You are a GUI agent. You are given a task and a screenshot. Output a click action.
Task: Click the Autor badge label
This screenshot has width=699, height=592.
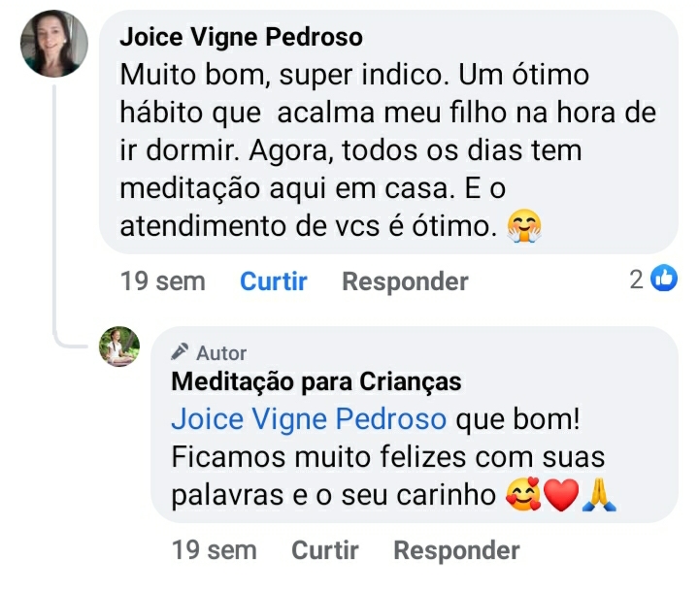(221, 353)
